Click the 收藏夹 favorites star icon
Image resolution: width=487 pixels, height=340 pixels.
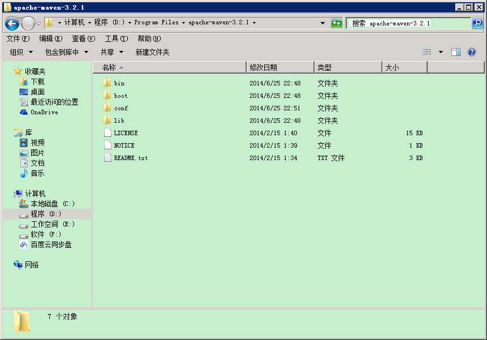[x=18, y=71]
